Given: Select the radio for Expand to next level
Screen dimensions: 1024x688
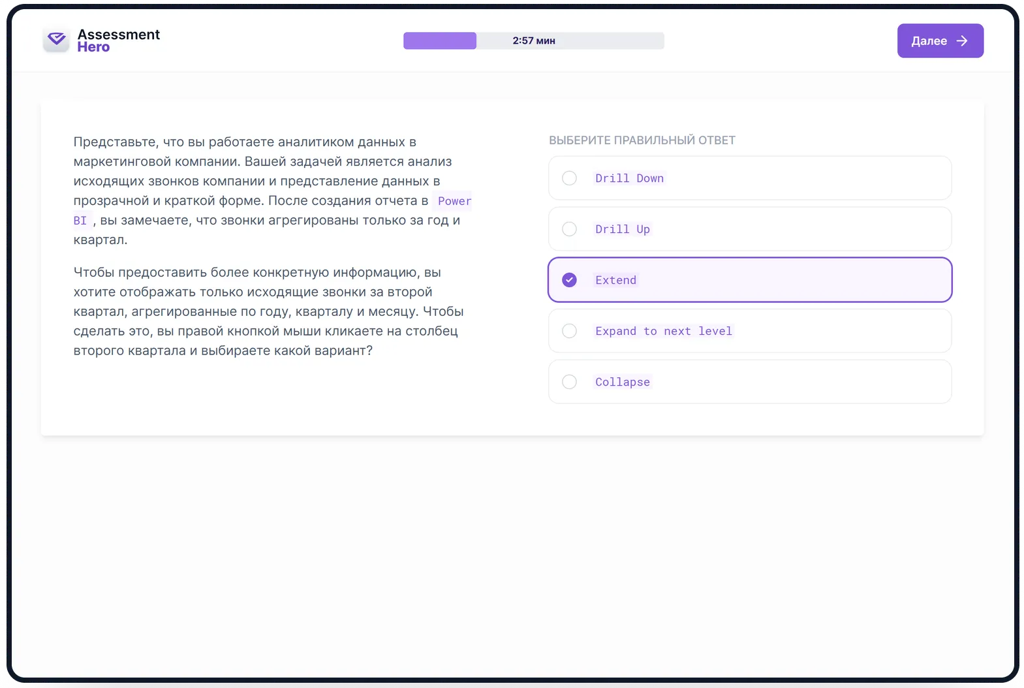Looking at the screenshot, I should (x=570, y=331).
